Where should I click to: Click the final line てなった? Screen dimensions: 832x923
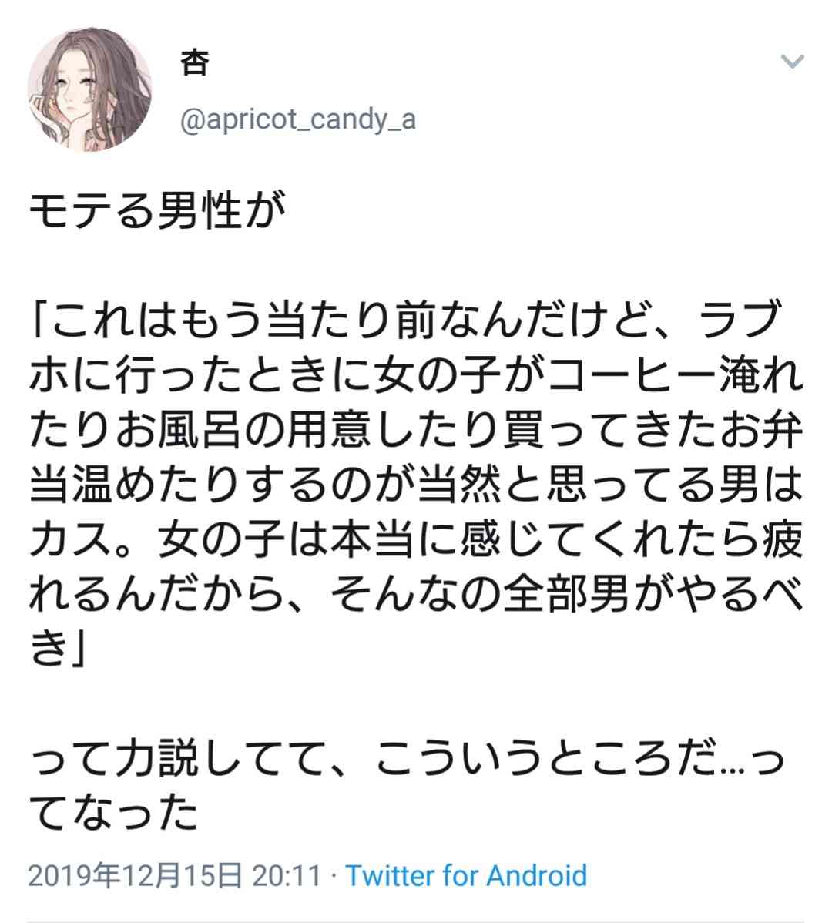(x=113, y=813)
